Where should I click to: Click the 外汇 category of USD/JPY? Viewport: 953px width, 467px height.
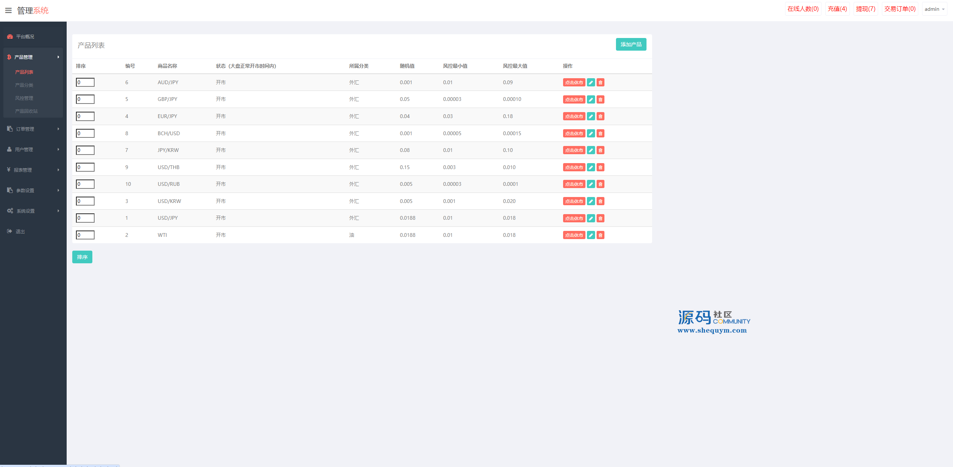pos(354,218)
